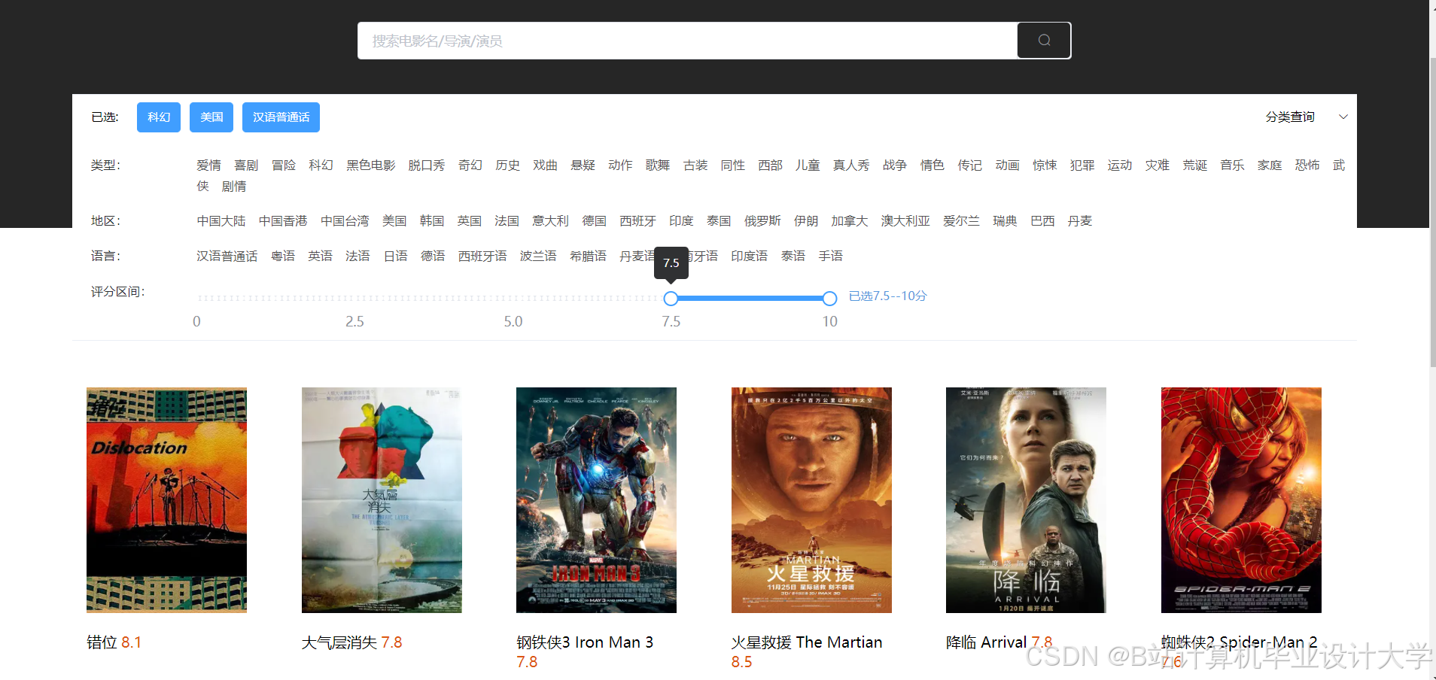Select genre 脱口秀
This screenshot has height=680, width=1436.
(x=427, y=165)
